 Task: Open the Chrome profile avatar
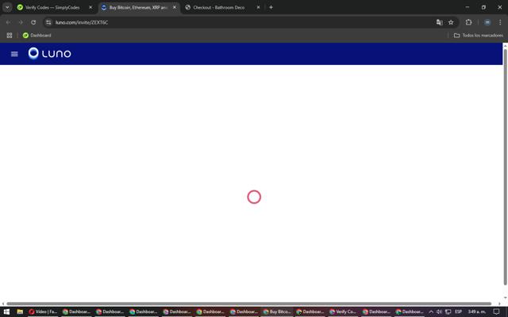pyautogui.click(x=487, y=22)
